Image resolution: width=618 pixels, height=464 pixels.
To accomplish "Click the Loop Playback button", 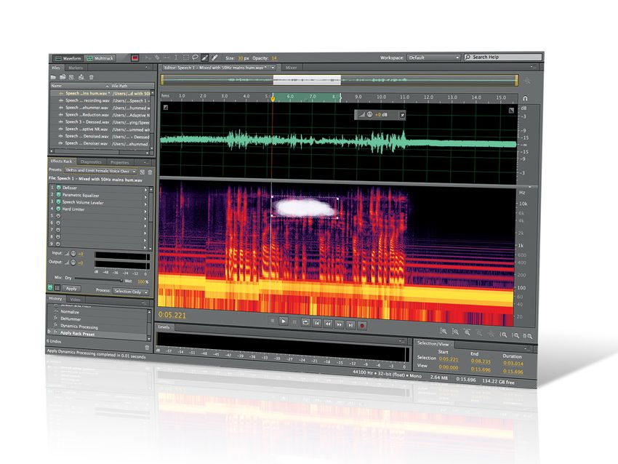I will click(x=306, y=322).
